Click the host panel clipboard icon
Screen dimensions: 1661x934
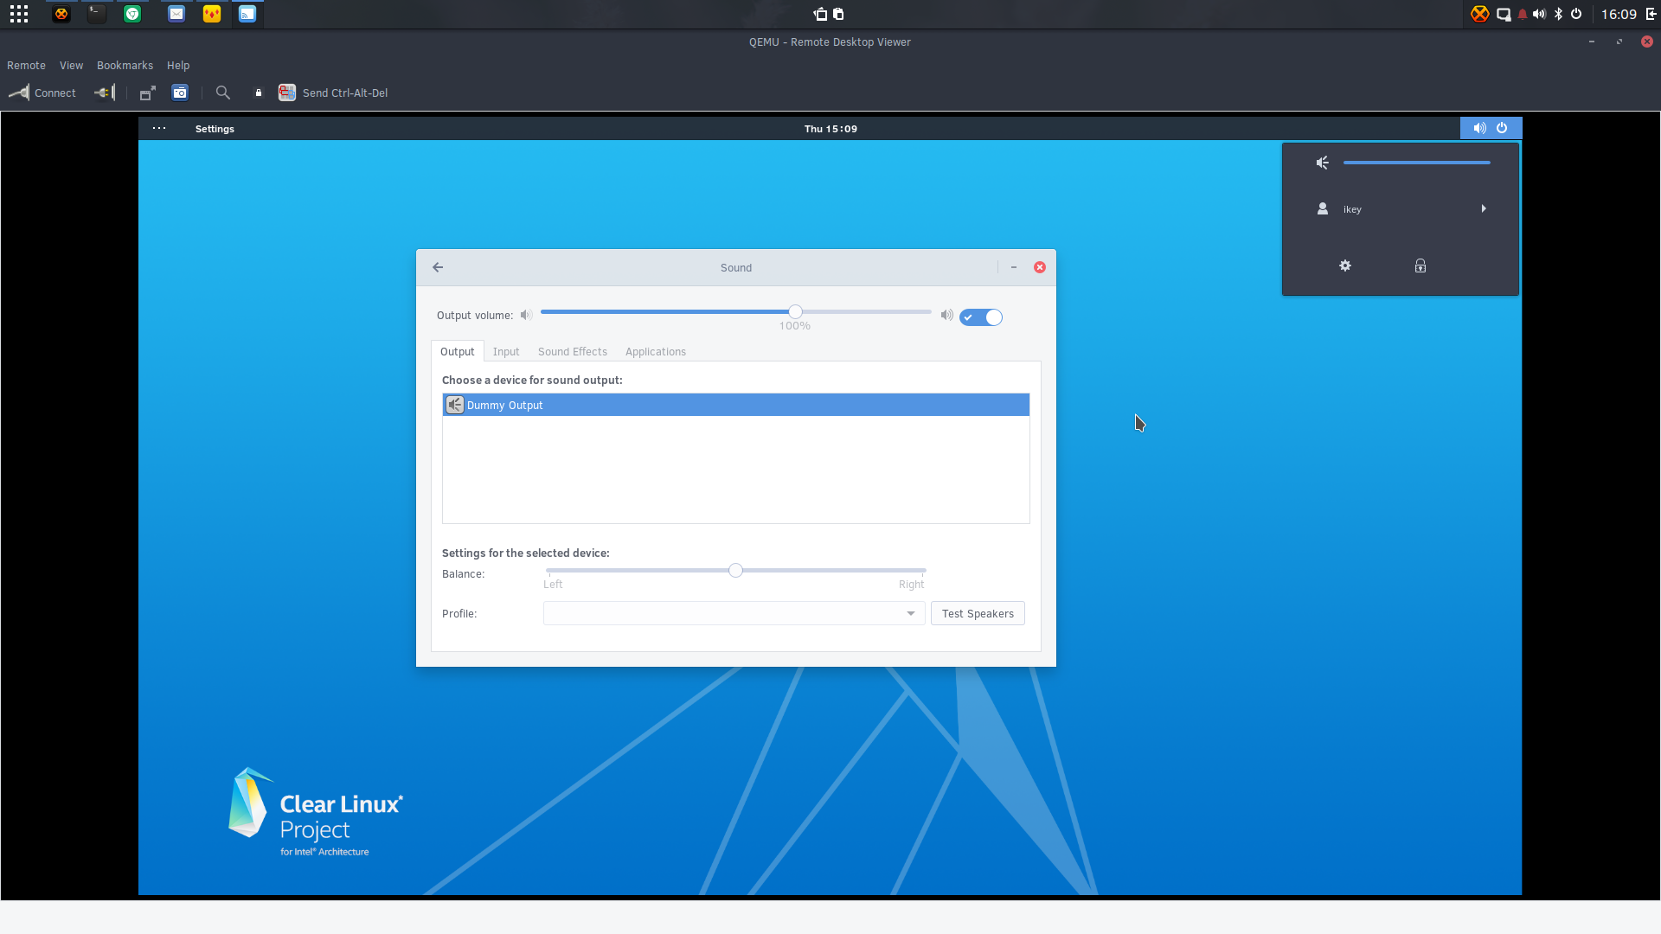(838, 14)
